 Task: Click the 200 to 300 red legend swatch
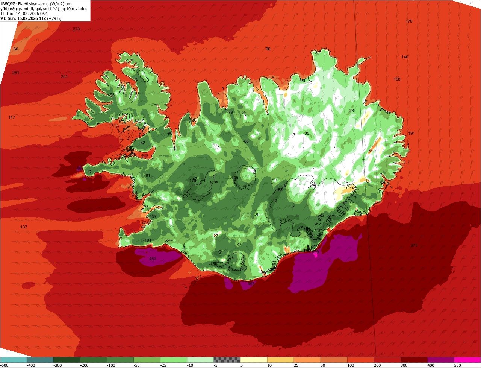(x=387, y=360)
